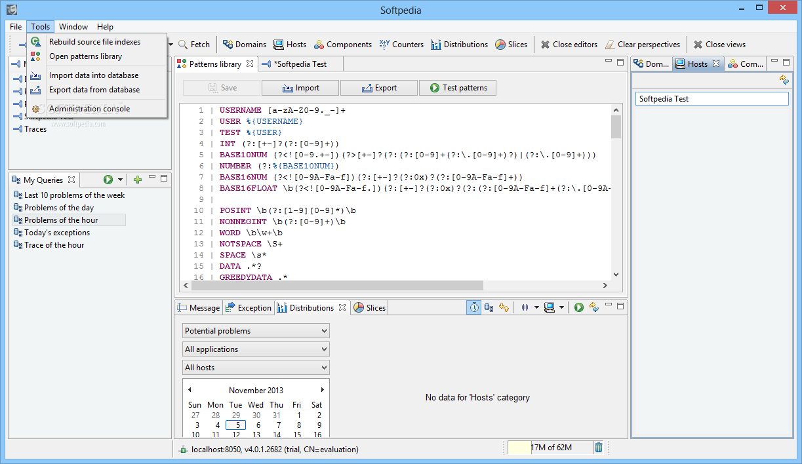Select Today's exceptions query
This screenshot has width=802, height=464.
[57, 233]
